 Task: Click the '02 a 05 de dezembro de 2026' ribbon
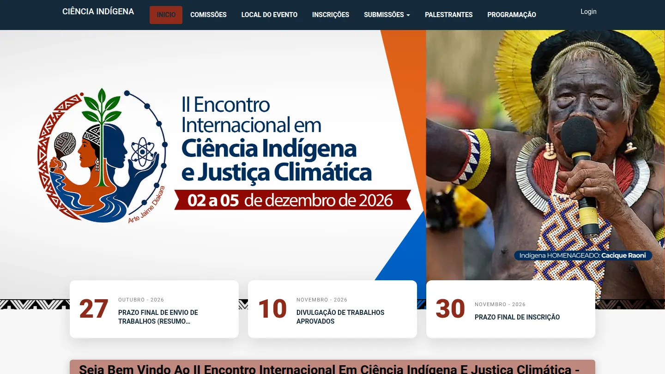point(292,200)
